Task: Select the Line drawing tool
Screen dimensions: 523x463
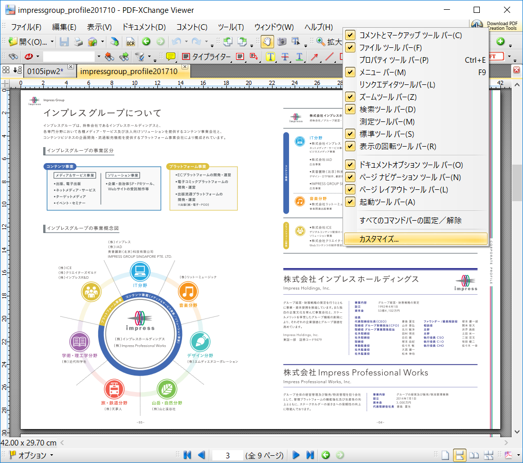Action: pyautogui.click(x=329, y=57)
